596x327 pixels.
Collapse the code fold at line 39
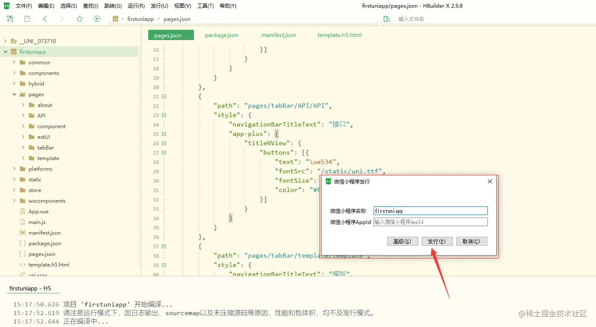(x=164, y=265)
